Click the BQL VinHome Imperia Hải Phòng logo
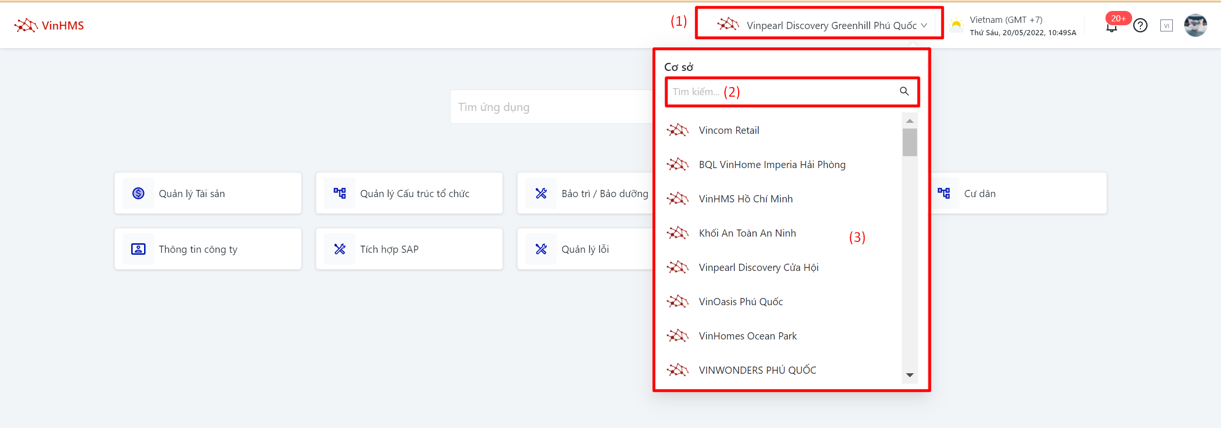This screenshot has height=428, width=1221. 678,164
